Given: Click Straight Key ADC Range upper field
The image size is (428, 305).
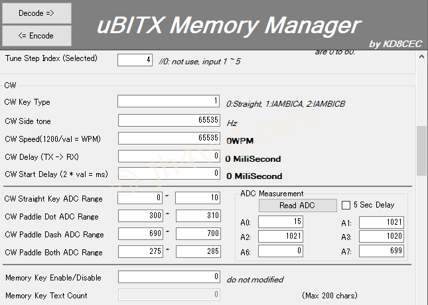Looking at the screenshot, I should click(x=198, y=198).
